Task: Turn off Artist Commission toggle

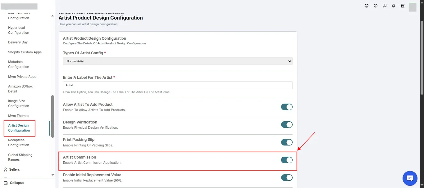Action: (x=287, y=160)
